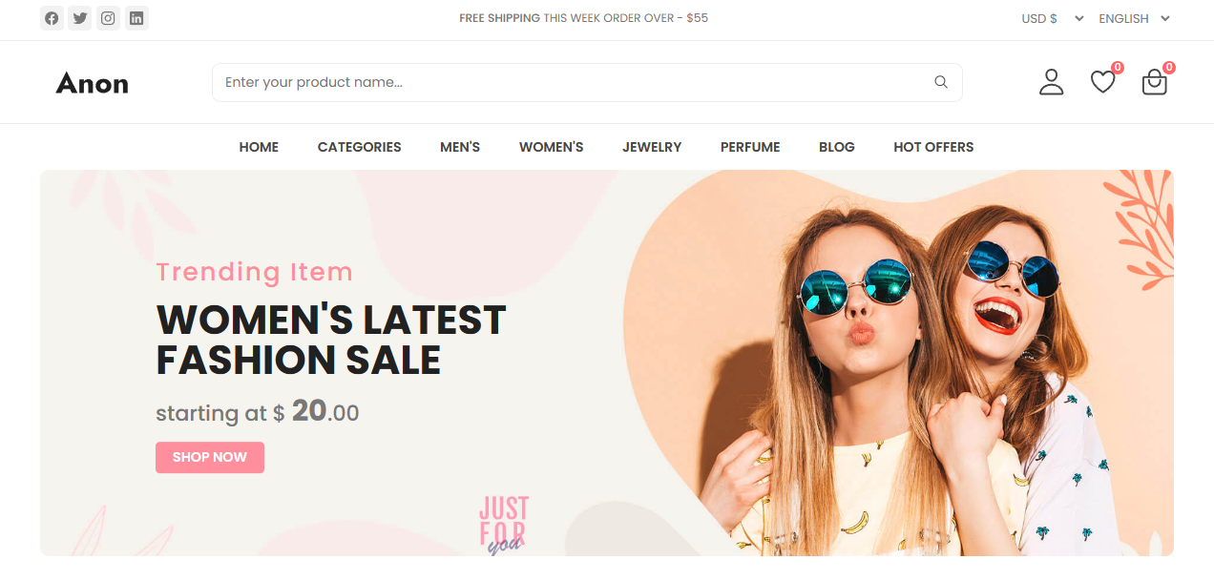1214x580 pixels.
Task: Expand the USD $ currency dropdown
Action: tap(1053, 18)
